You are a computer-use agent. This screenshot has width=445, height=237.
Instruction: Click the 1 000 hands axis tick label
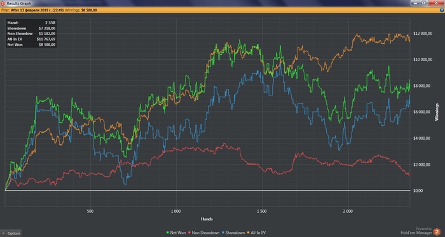(176, 211)
